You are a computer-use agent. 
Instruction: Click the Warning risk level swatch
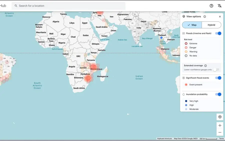[x=186, y=52]
